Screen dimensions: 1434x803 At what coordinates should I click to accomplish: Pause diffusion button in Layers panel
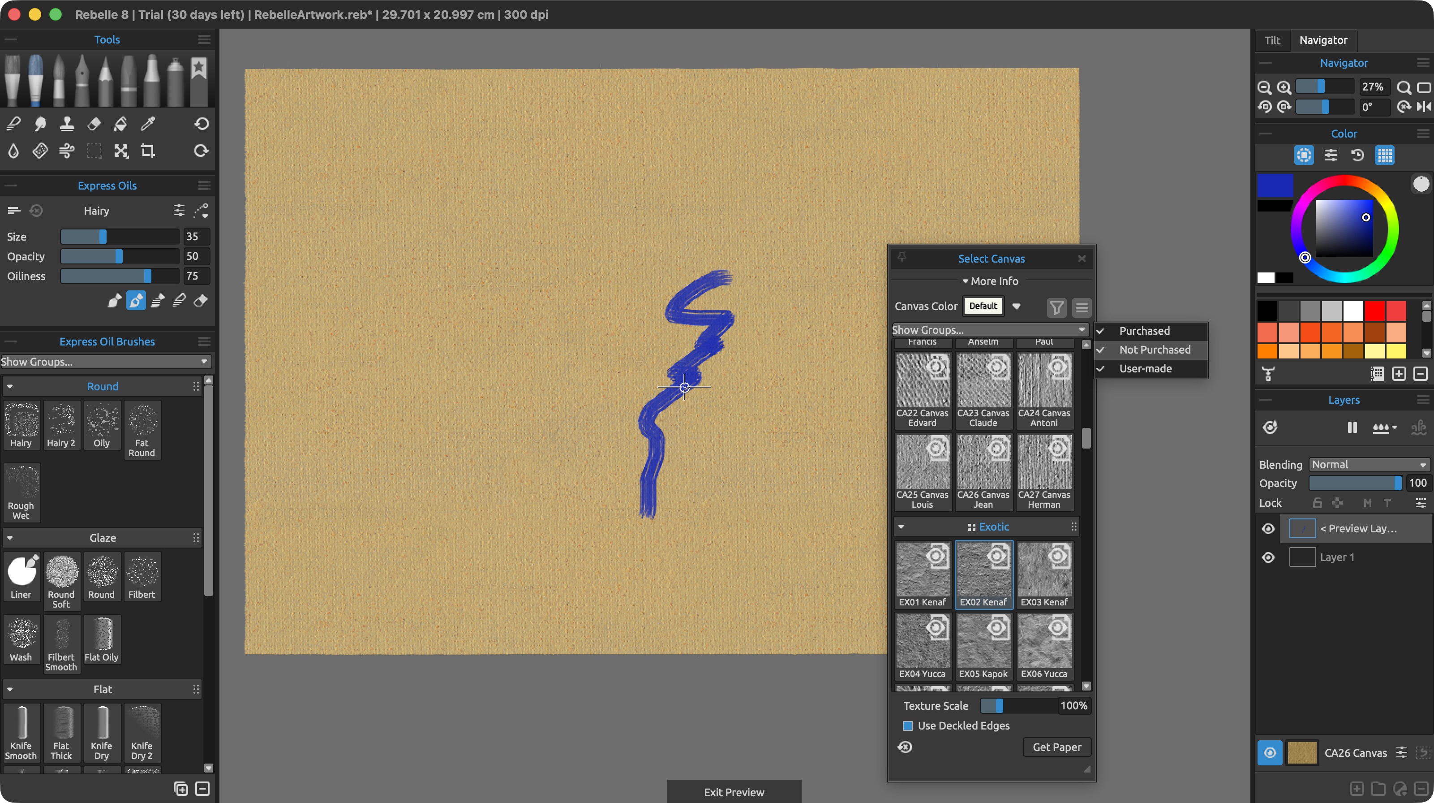point(1352,427)
